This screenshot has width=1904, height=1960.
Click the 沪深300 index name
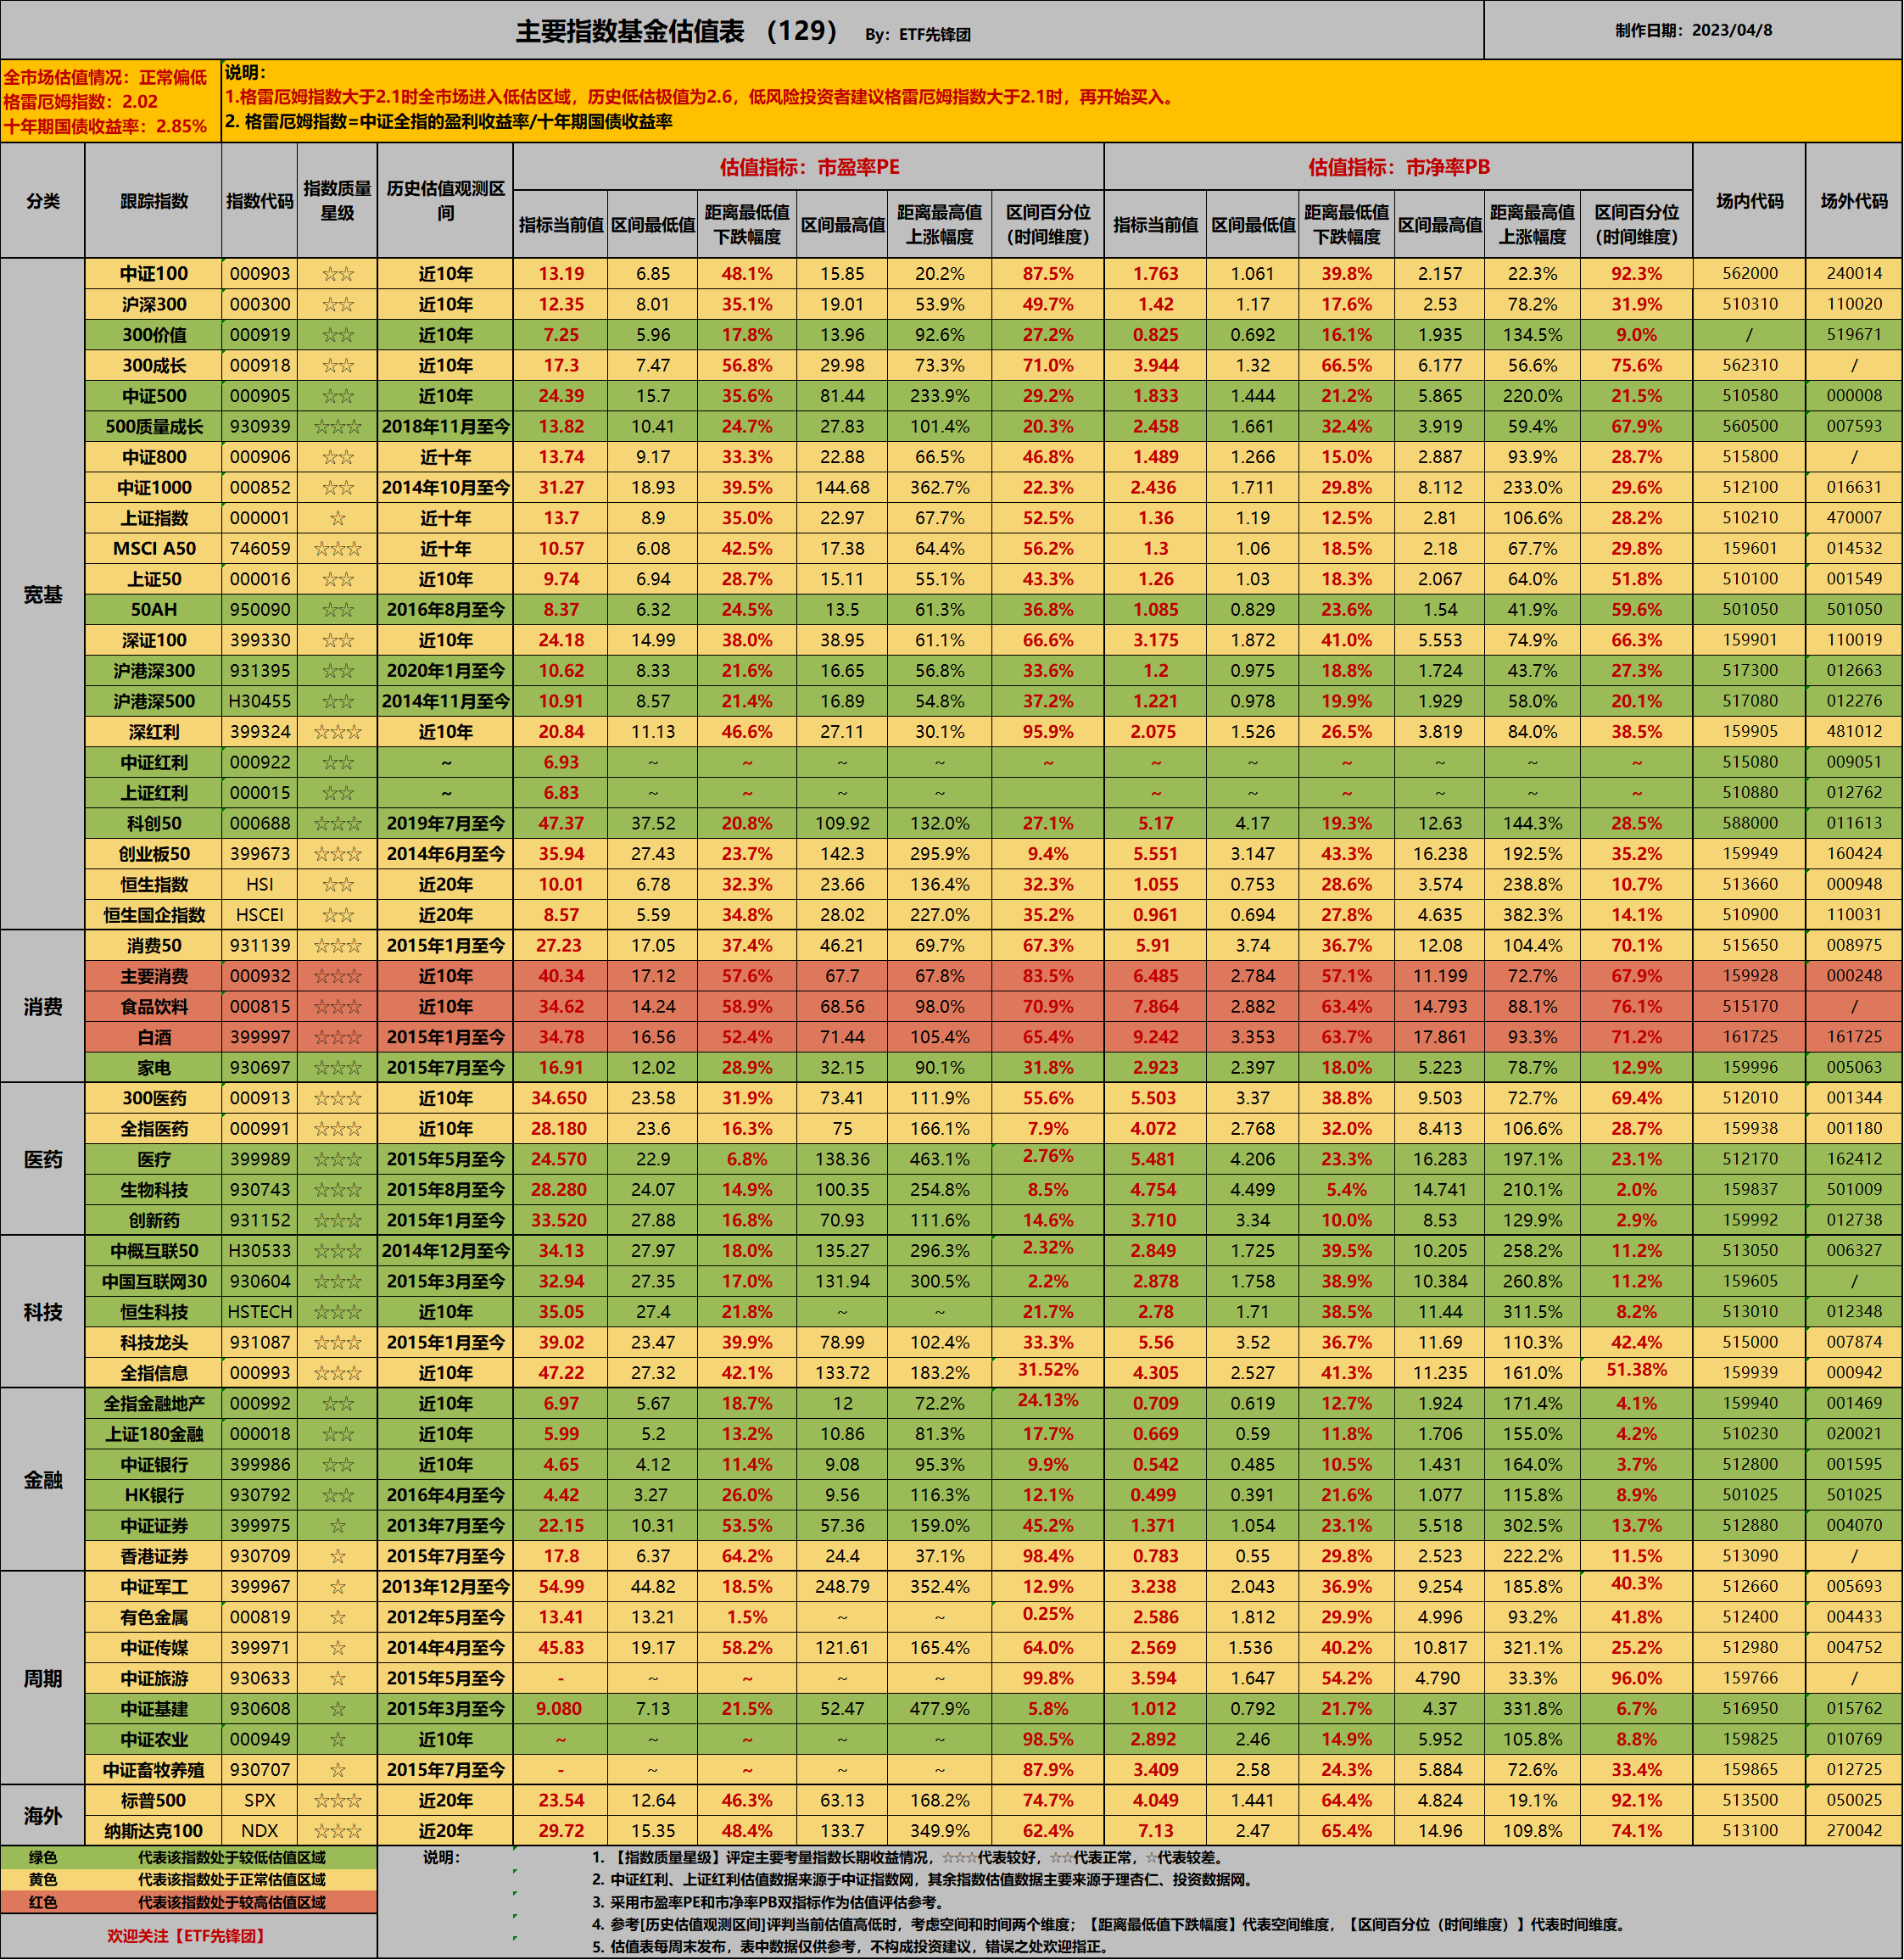pos(154,304)
